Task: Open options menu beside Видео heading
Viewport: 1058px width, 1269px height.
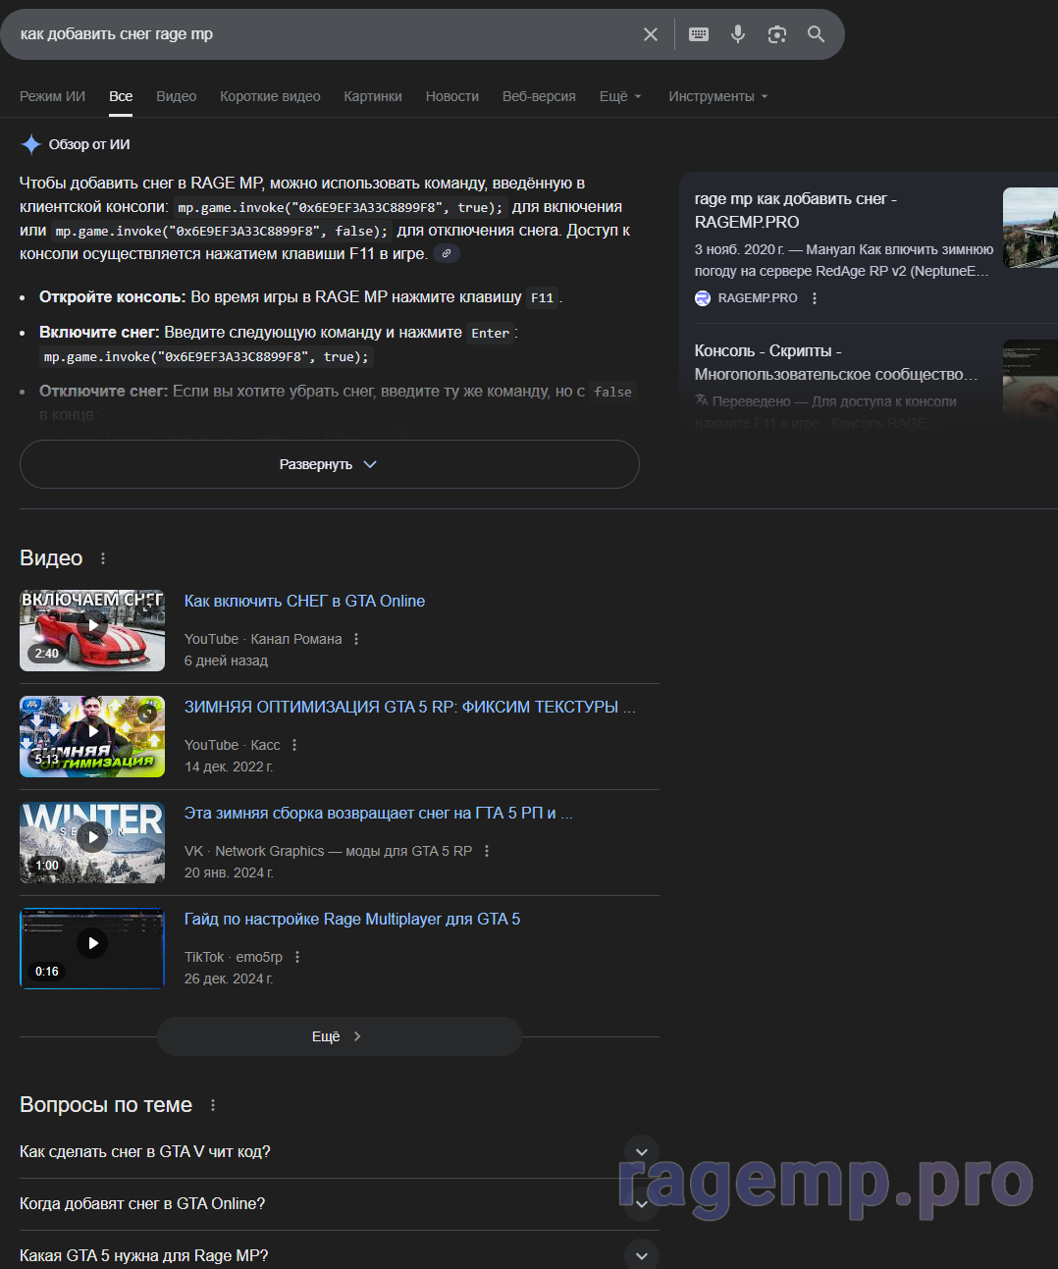Action: pos(103,558)
